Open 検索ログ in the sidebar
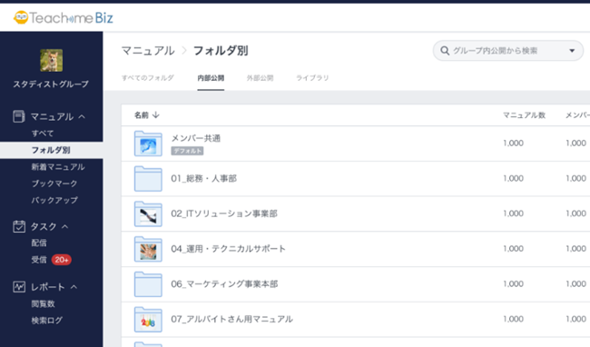This screenshot has height=347, width=590. pos(46,321)
